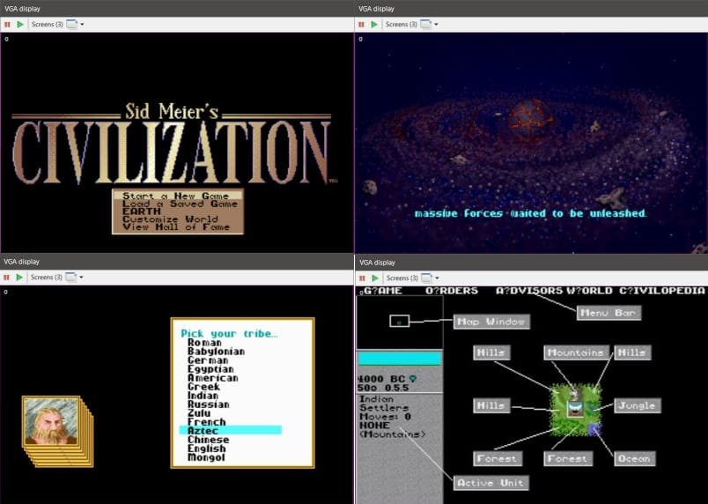Click the Mountains label box

click(x=576, y=352)
